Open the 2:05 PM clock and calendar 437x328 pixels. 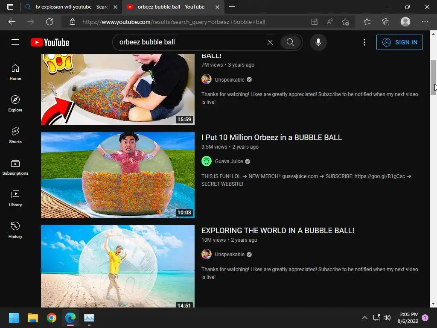tap(408, 318)
